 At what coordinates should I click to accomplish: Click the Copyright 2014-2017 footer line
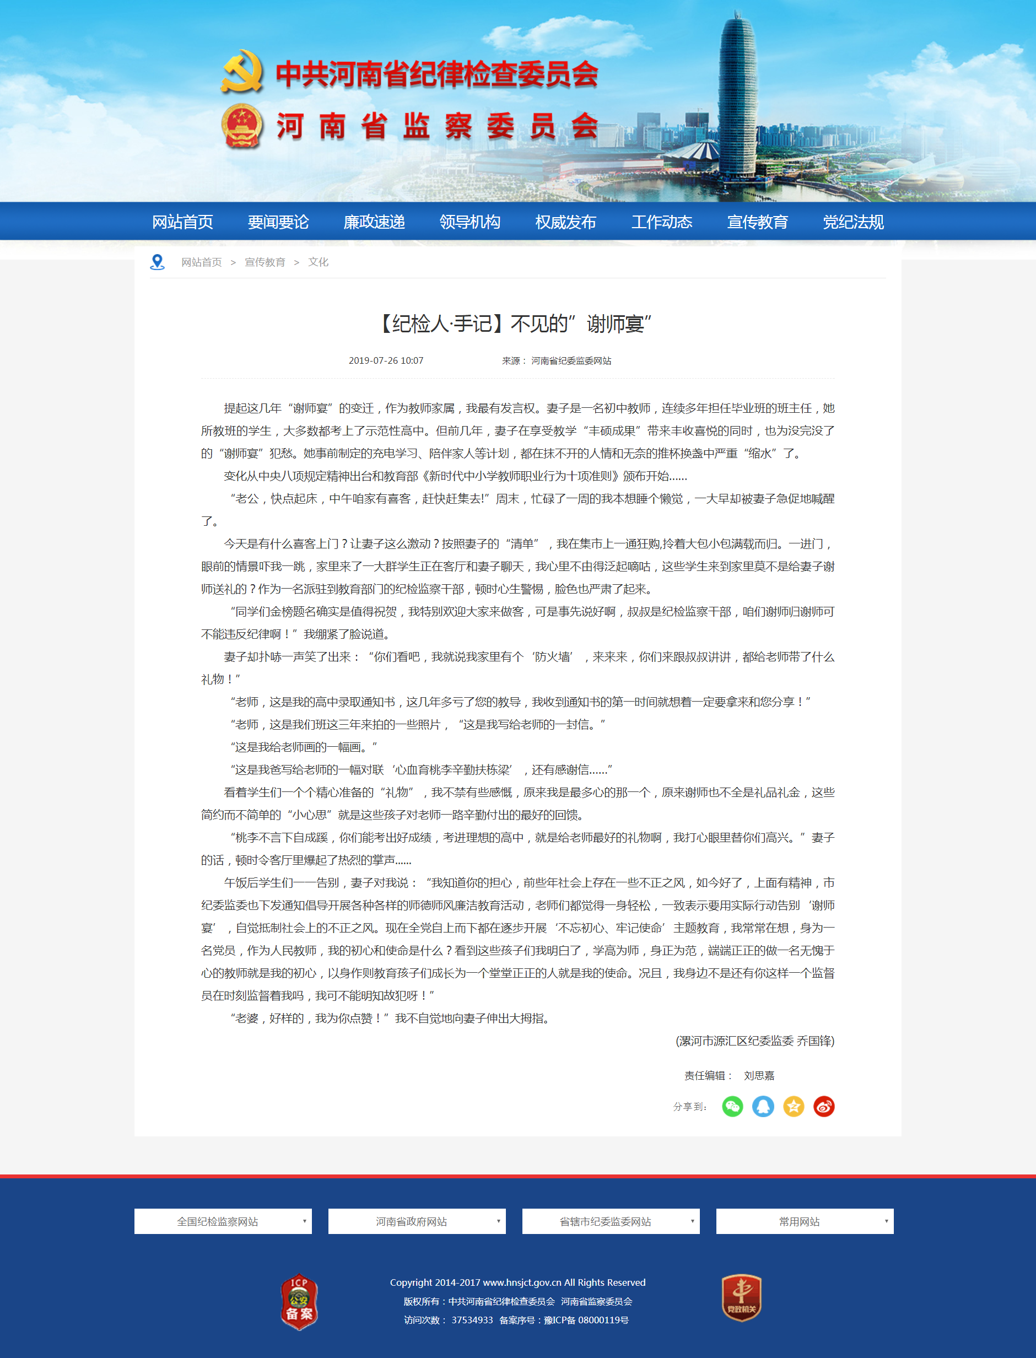(x=518, y=1282)
